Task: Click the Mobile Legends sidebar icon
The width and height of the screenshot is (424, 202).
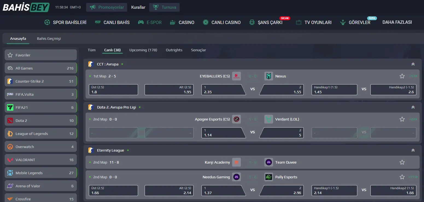Action: pos(10,173)
